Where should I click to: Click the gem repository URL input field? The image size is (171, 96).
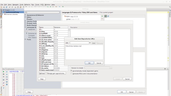[x=79, y=43]
